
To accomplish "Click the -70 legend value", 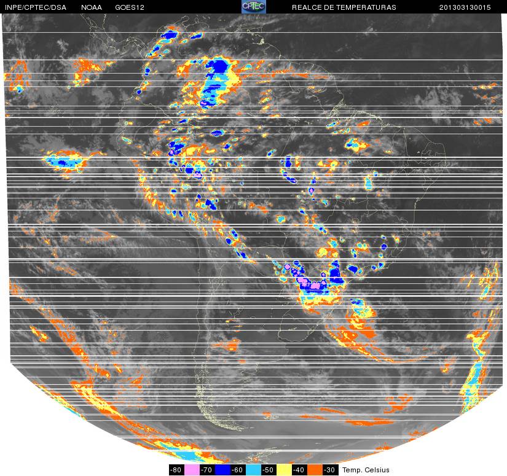I will point(207,470).
